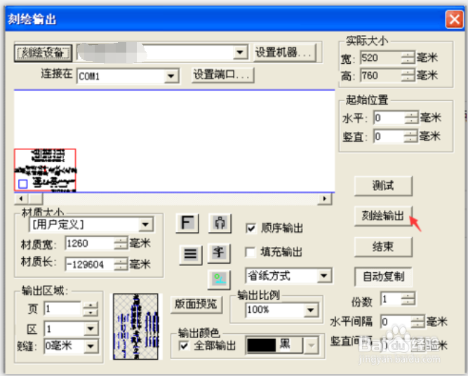The width and height of the screenshot is (468, 376).
Task: Click the green origin marker icon button
Action: [x=219, y=280]
